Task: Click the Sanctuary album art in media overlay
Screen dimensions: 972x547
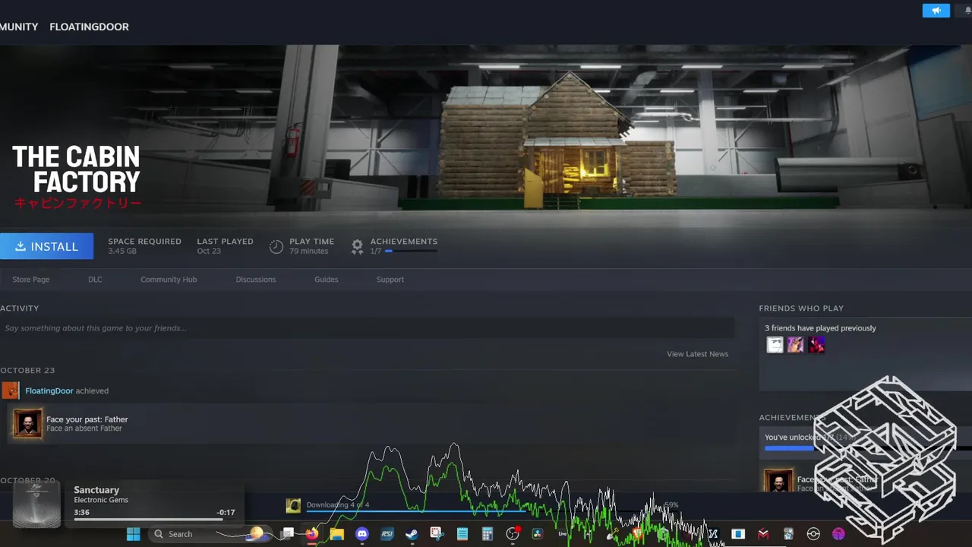Action: click(36, 504)
